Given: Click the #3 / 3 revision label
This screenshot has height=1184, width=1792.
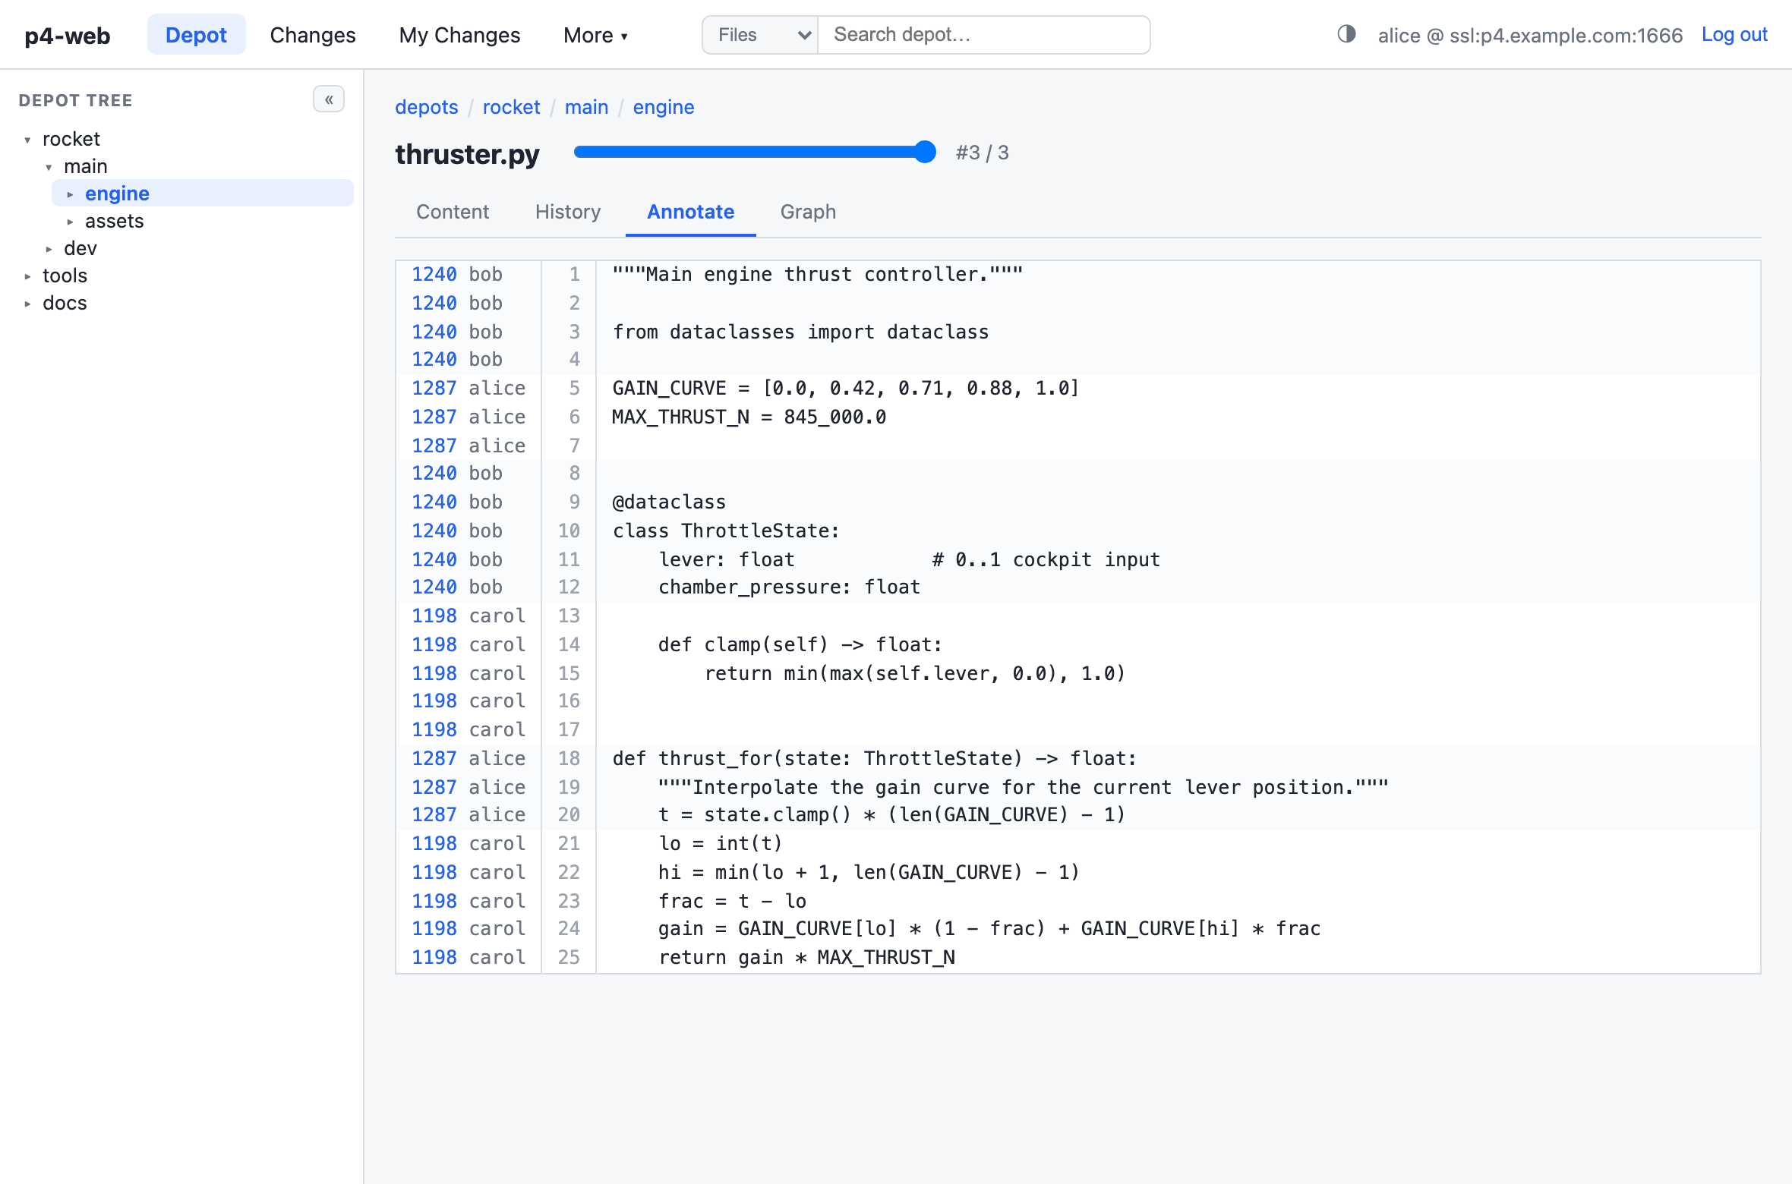Looking at the screenshot, I should [x=983, y=153].
